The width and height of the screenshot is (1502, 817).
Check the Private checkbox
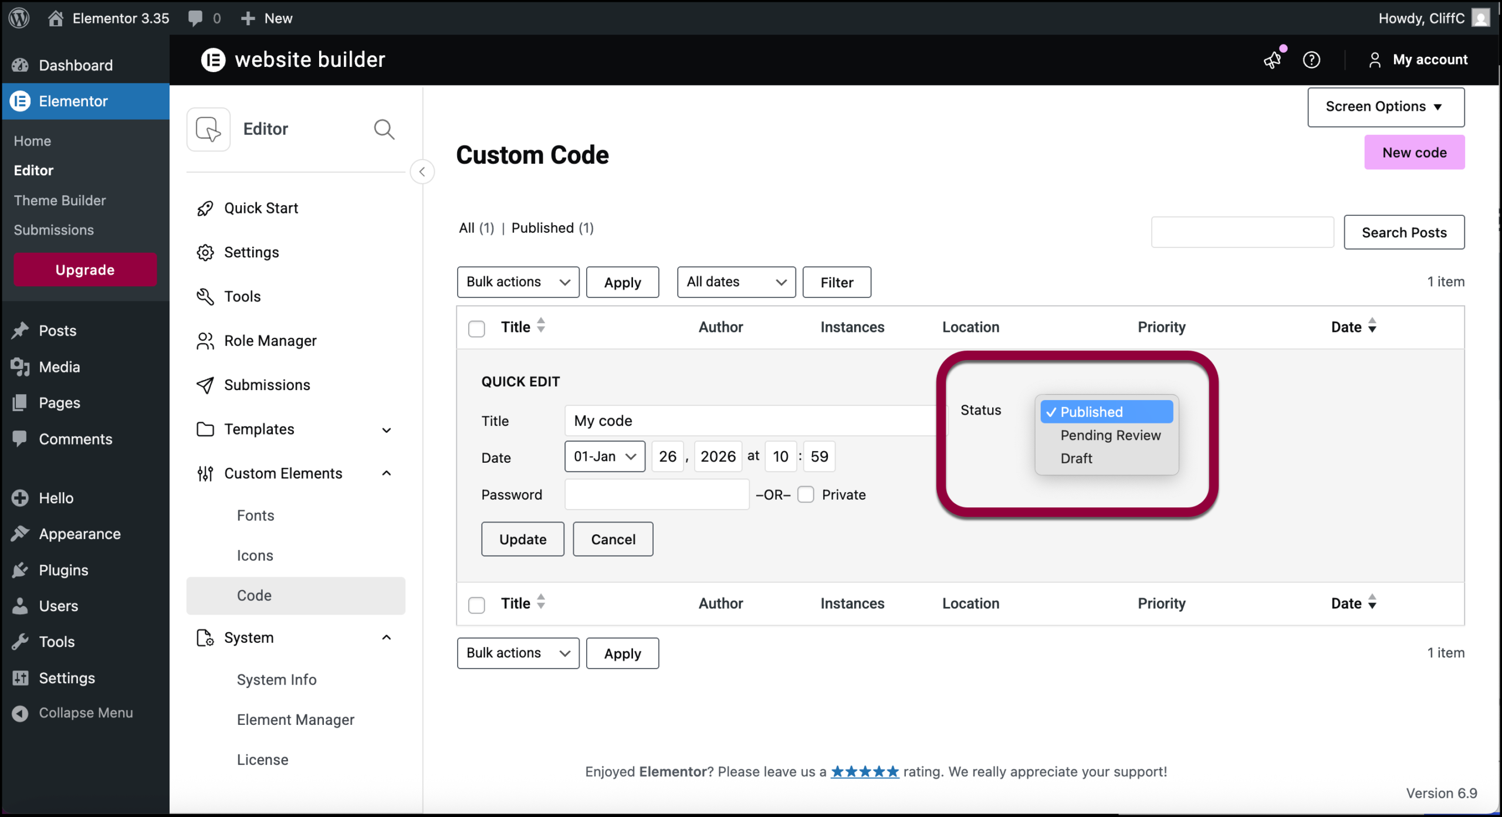click(806, 494)
